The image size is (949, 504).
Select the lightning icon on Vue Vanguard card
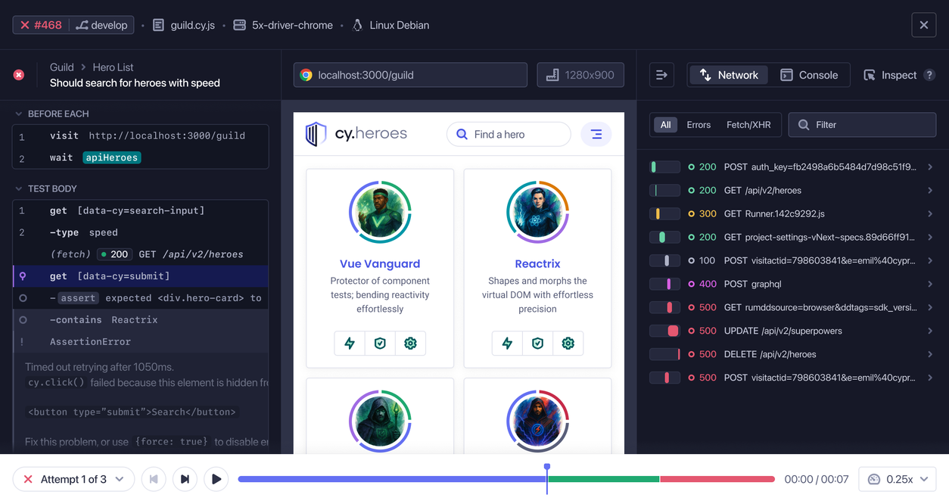[349, 343]
